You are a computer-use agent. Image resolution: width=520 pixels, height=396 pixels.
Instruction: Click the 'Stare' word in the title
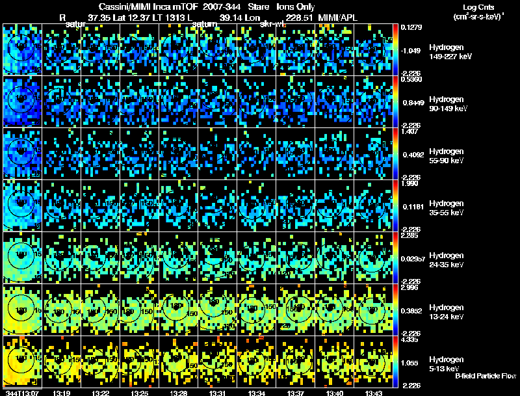pyautogui.click(x=258, y=7)
